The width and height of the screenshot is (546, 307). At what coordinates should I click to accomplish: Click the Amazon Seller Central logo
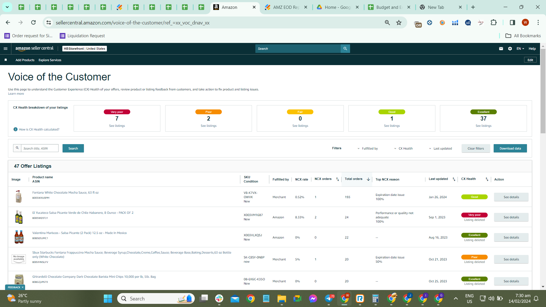coord(34,49)
